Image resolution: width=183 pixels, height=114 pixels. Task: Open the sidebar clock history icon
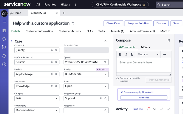tap(4, 64)
